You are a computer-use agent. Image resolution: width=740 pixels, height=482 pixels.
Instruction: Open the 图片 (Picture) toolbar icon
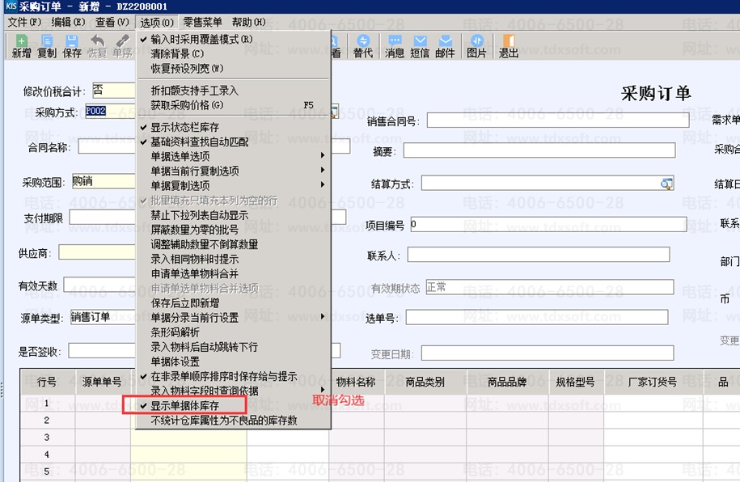477,45
